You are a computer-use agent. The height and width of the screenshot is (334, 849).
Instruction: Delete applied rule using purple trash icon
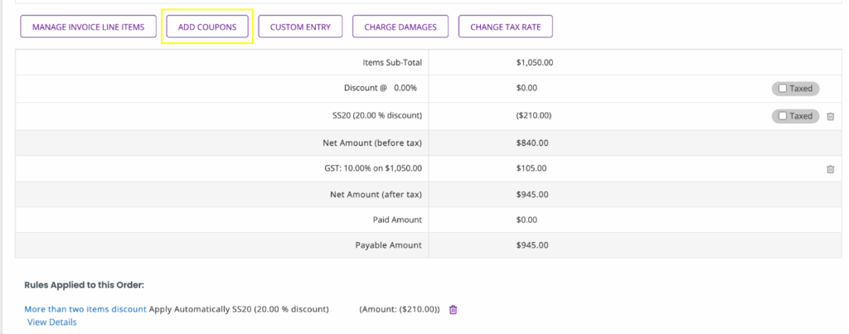[x=454, y=310]
